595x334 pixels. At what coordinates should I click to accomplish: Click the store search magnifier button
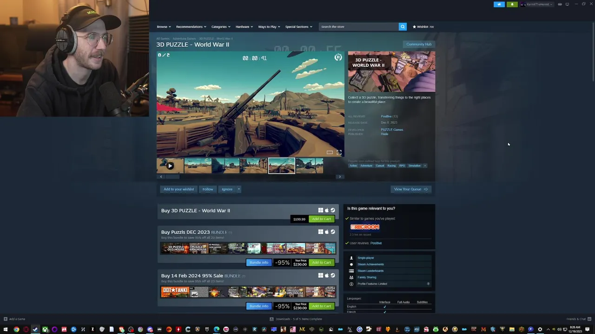click(x=403, y=26)
